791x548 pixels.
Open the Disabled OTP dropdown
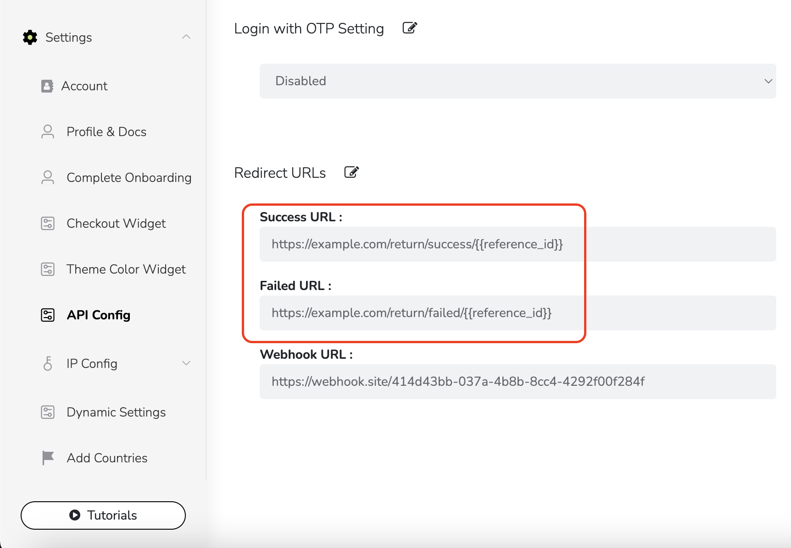point(518,81)
